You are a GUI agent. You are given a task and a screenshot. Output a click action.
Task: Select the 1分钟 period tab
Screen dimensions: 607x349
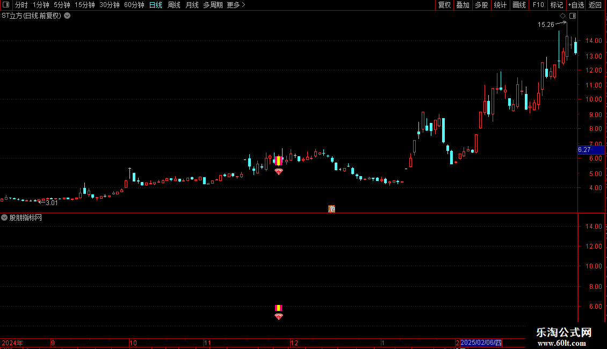(x=41, y=5)
